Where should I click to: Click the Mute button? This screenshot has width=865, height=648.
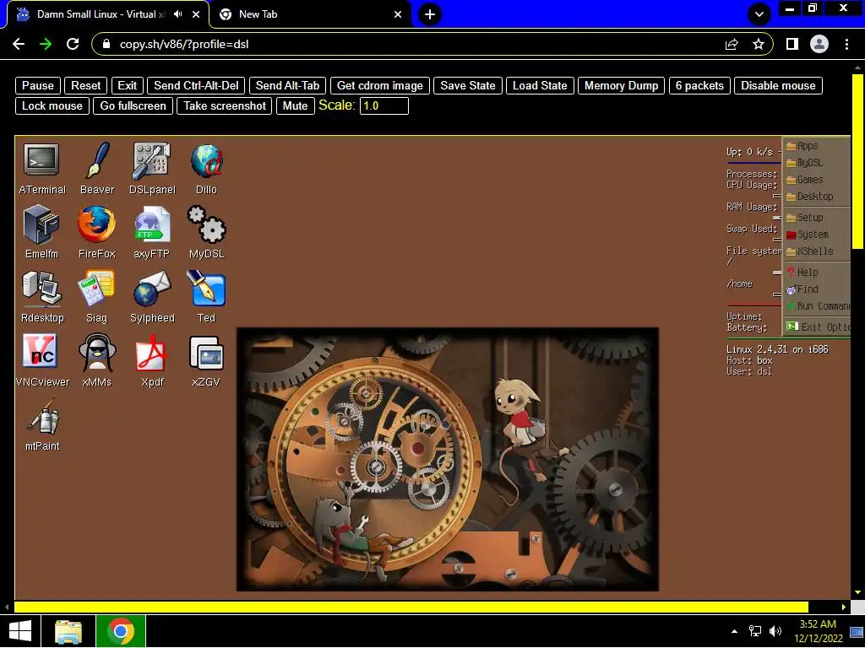pyautogui.click(x=295, y=105)
